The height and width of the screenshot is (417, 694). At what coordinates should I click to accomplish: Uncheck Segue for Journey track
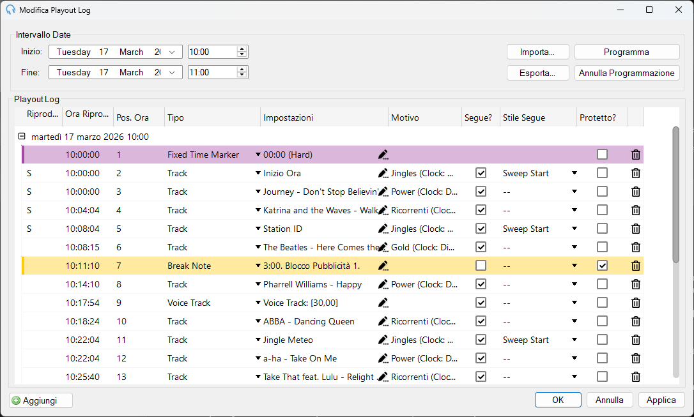coord(481,192)
